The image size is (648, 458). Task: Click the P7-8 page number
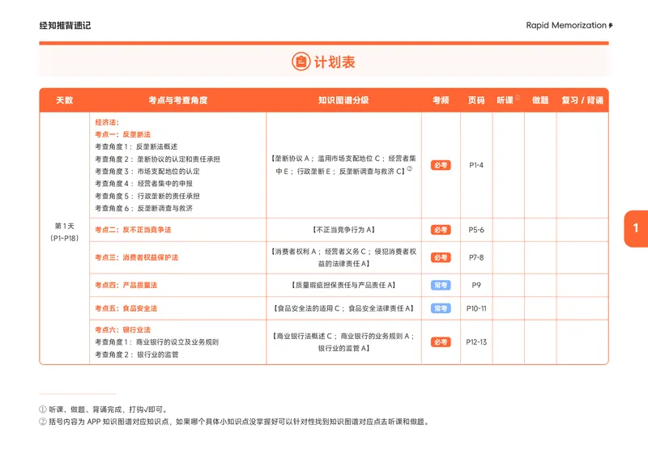[x=476, y=257]
